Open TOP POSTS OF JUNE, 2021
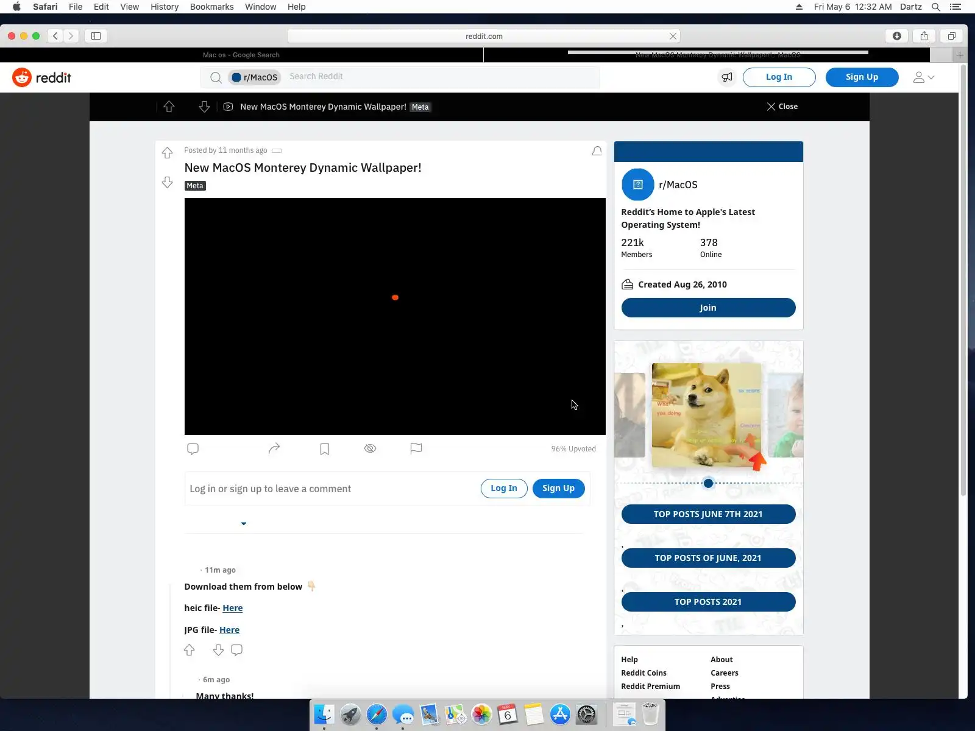 tap(708, 558)
